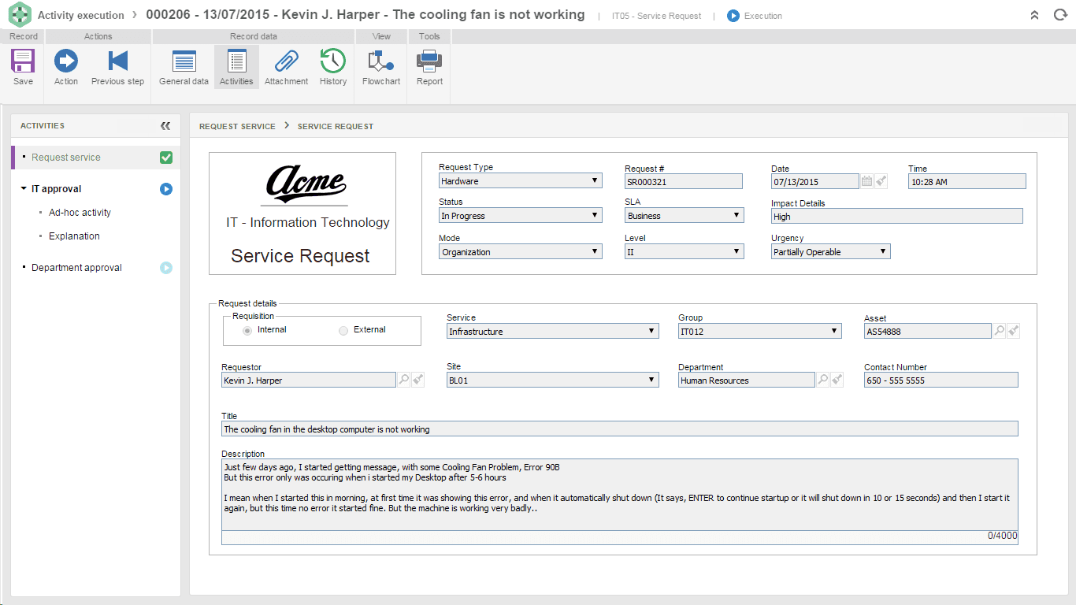This screenshot has height=605, width=1076.
Task: Open SLA dropdown showing Business
Action: click(684, 216)
